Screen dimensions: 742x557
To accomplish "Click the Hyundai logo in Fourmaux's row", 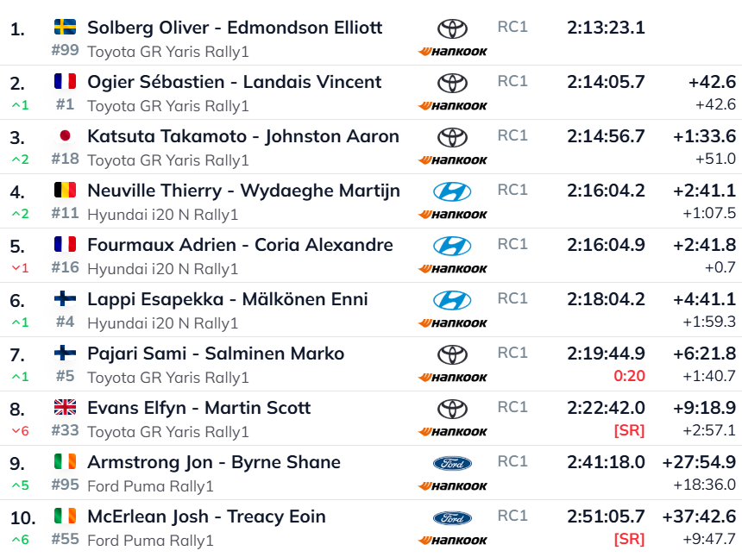I will (x=452, y=246).
